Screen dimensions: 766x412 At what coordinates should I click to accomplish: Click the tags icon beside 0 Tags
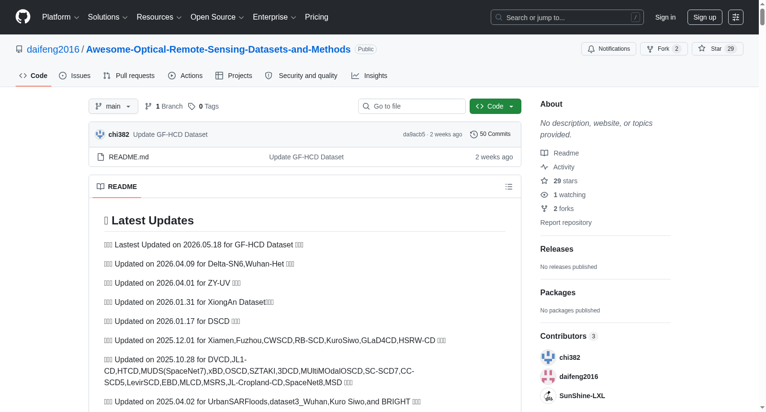[x=191, y=106]
